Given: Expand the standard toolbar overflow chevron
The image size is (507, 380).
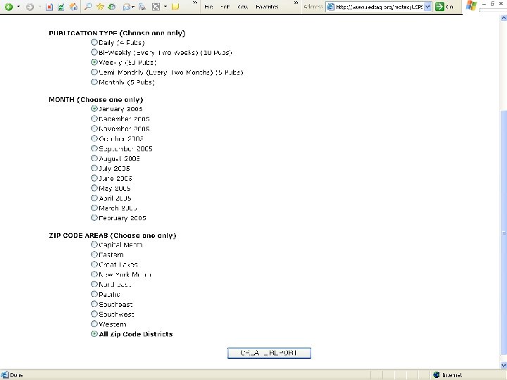Looking at the screenshot, I should coord(194,3).
